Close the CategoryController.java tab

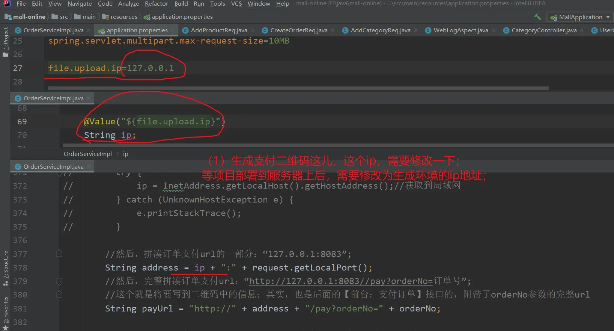point(582,30)
